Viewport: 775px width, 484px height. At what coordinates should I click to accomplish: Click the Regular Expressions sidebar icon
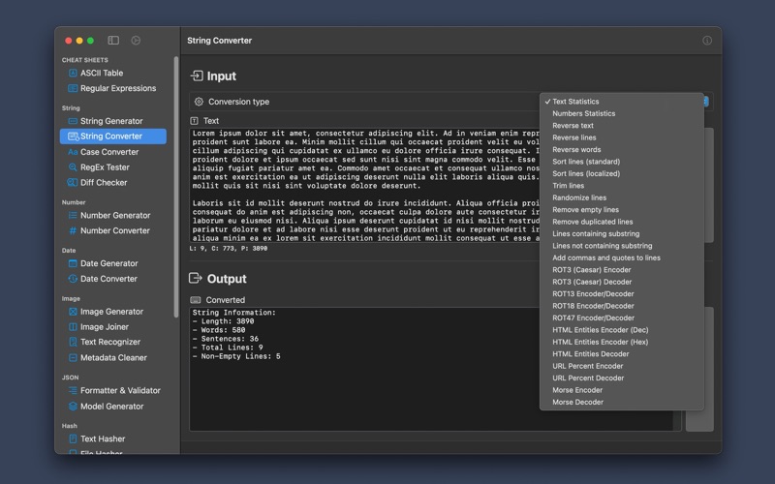point(73,88)
